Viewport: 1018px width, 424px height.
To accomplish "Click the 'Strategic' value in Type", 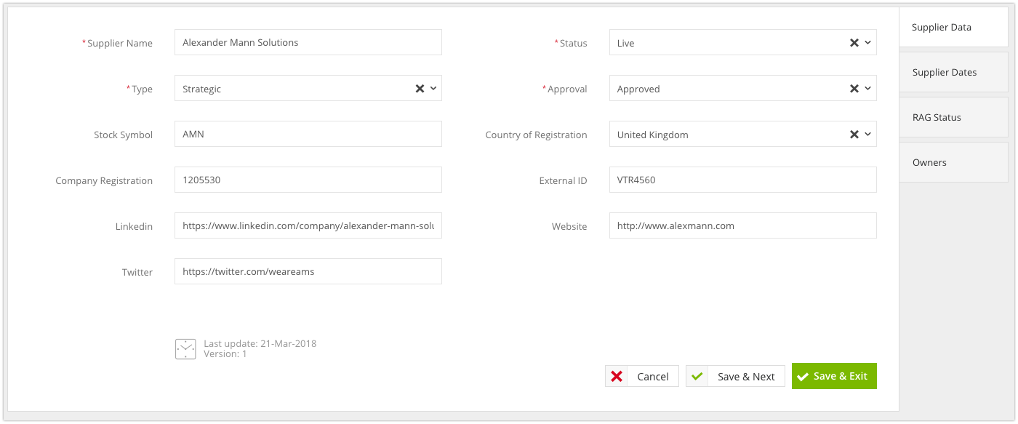I will pos(201,89).
